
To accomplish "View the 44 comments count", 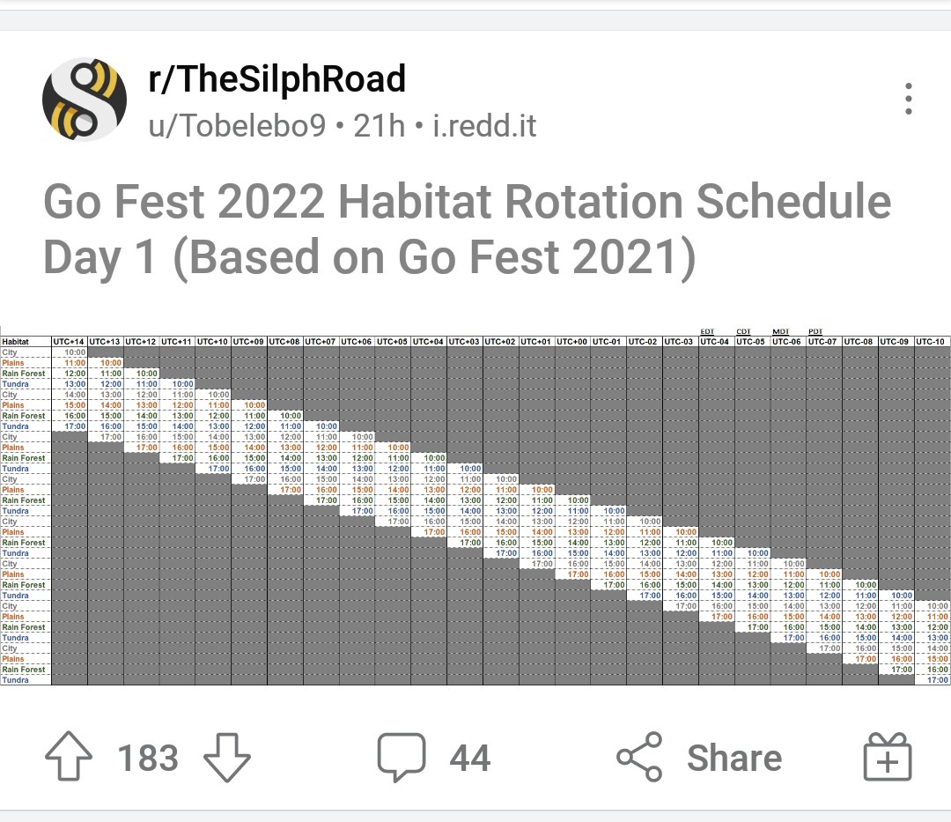I will click(470, 758).
